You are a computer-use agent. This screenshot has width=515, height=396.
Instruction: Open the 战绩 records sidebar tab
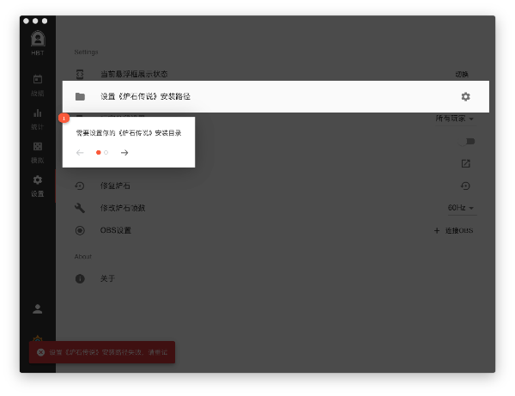(38, 85)
